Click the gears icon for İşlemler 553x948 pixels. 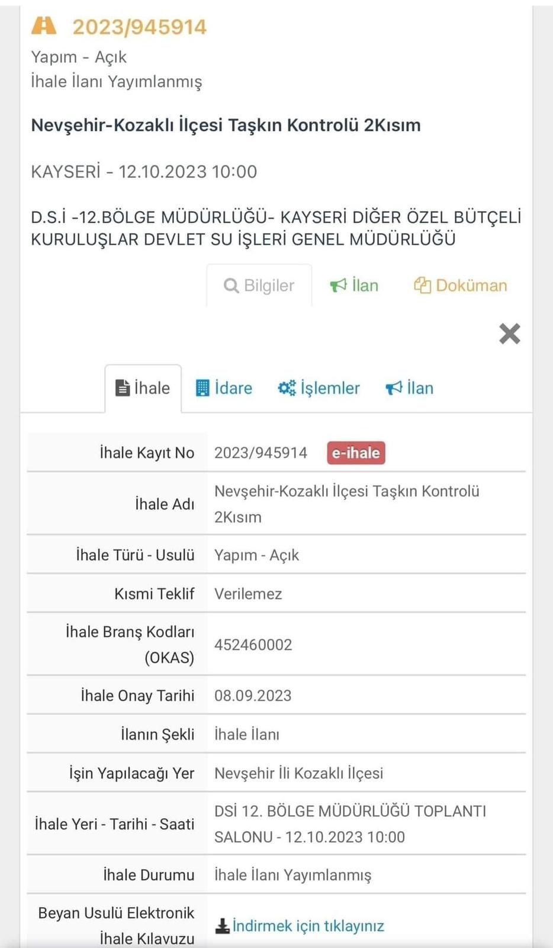coord(287,388)
